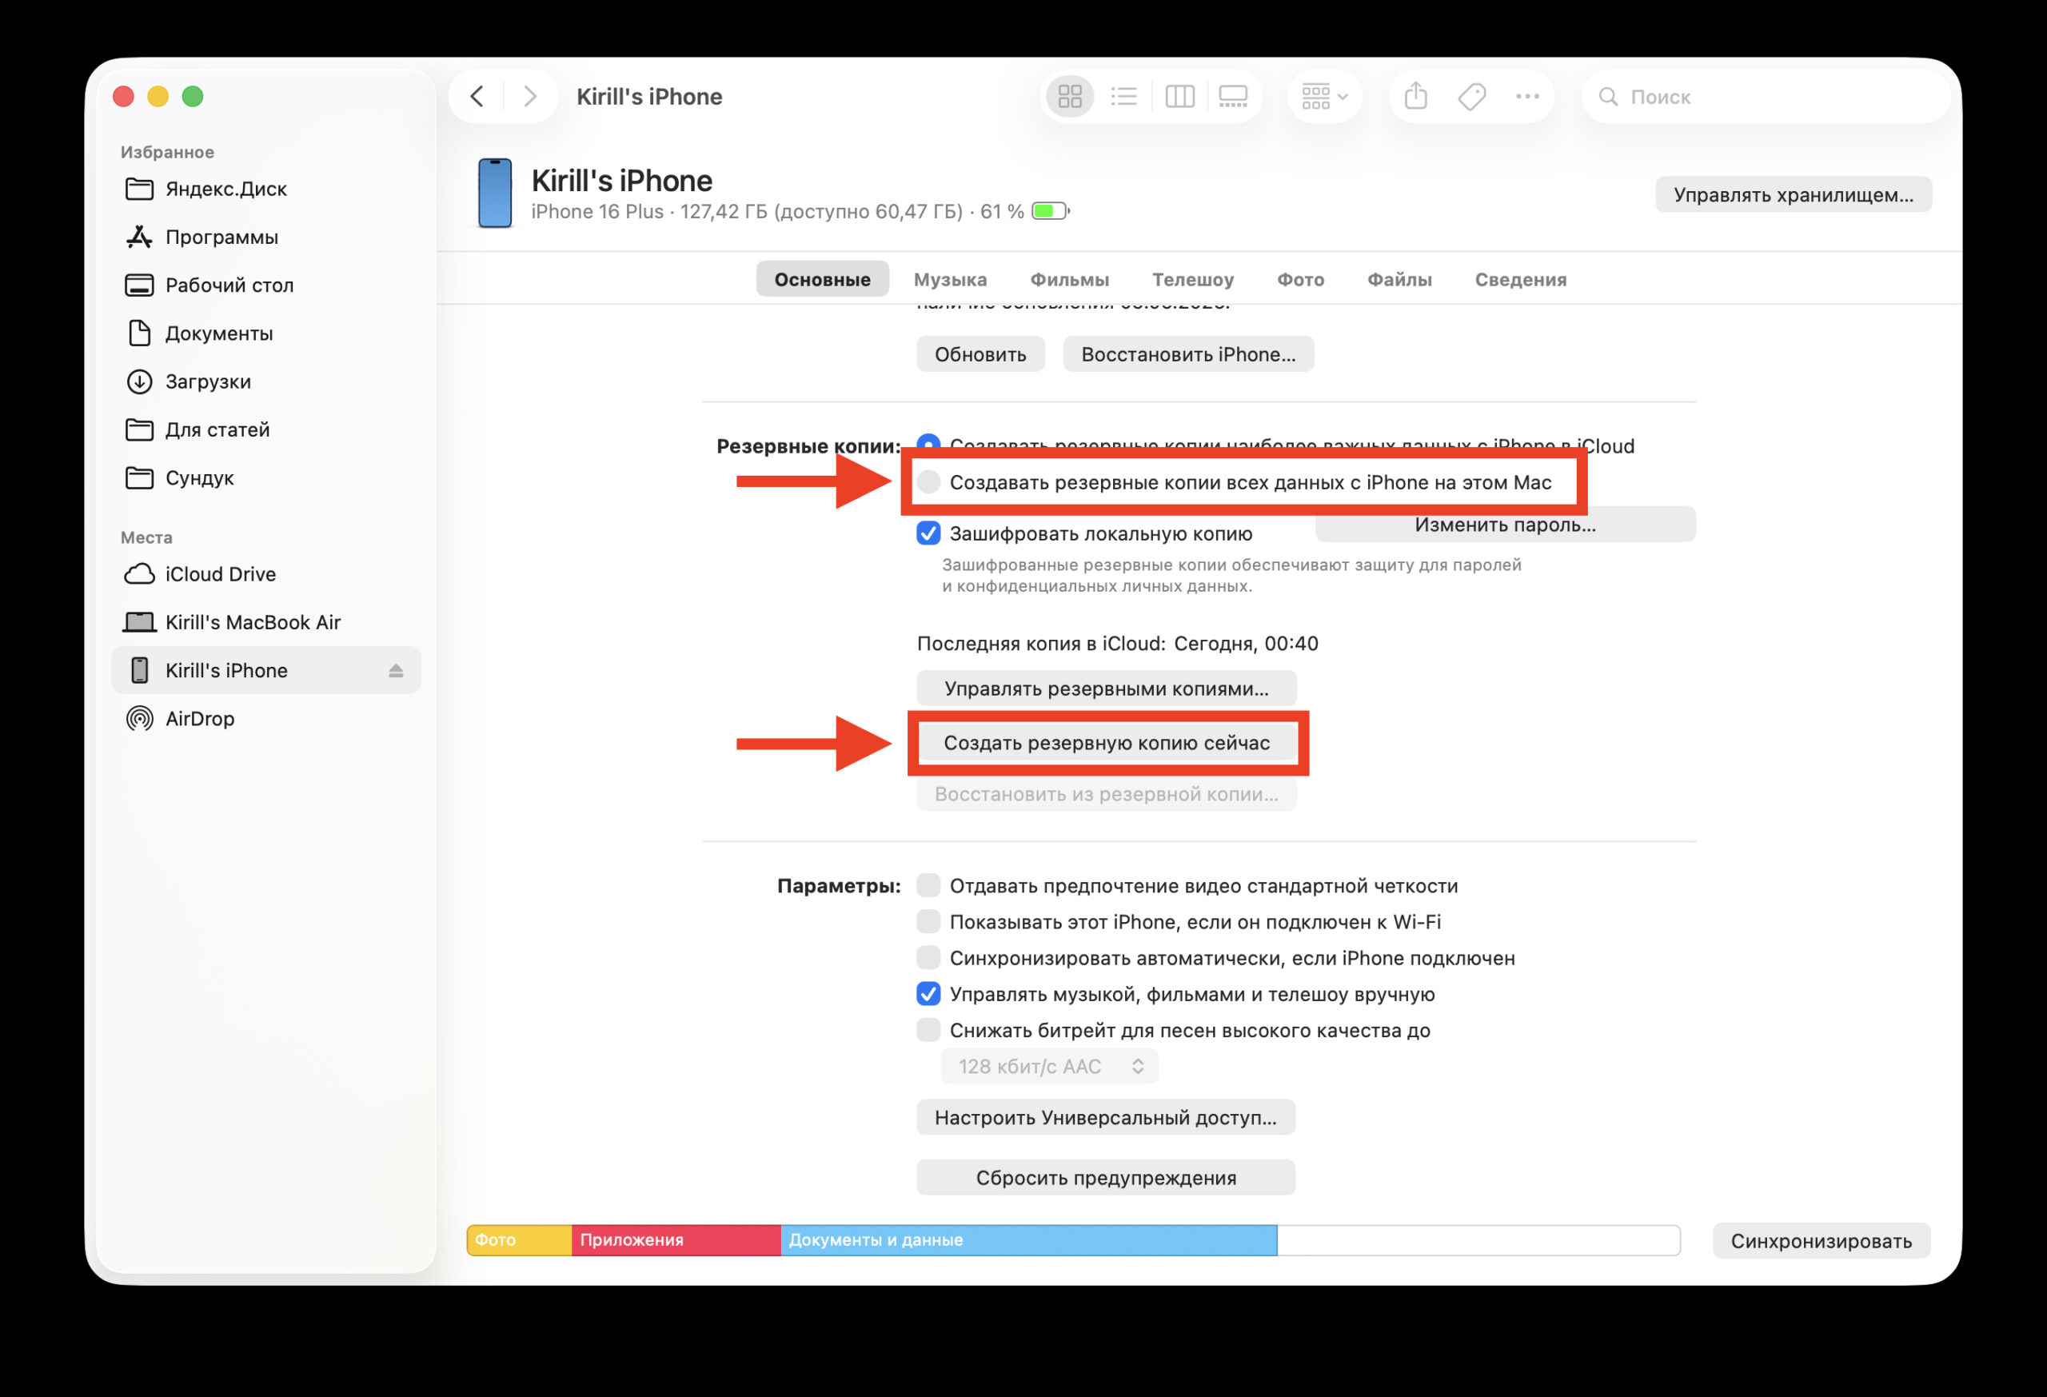Click the Поиск search field
This screenshot has width=2047, height=1397.
coord(1766,96)
